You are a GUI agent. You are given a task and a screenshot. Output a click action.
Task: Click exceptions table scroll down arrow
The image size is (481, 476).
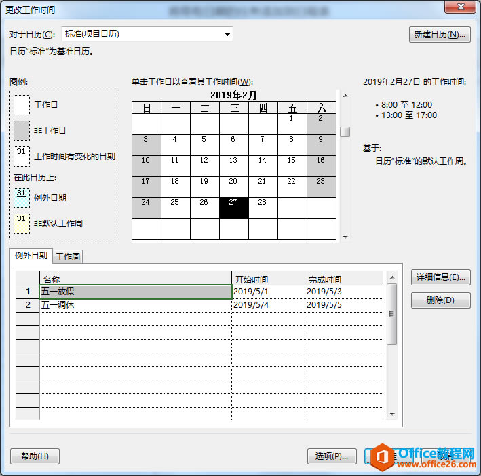pos(391,414)
